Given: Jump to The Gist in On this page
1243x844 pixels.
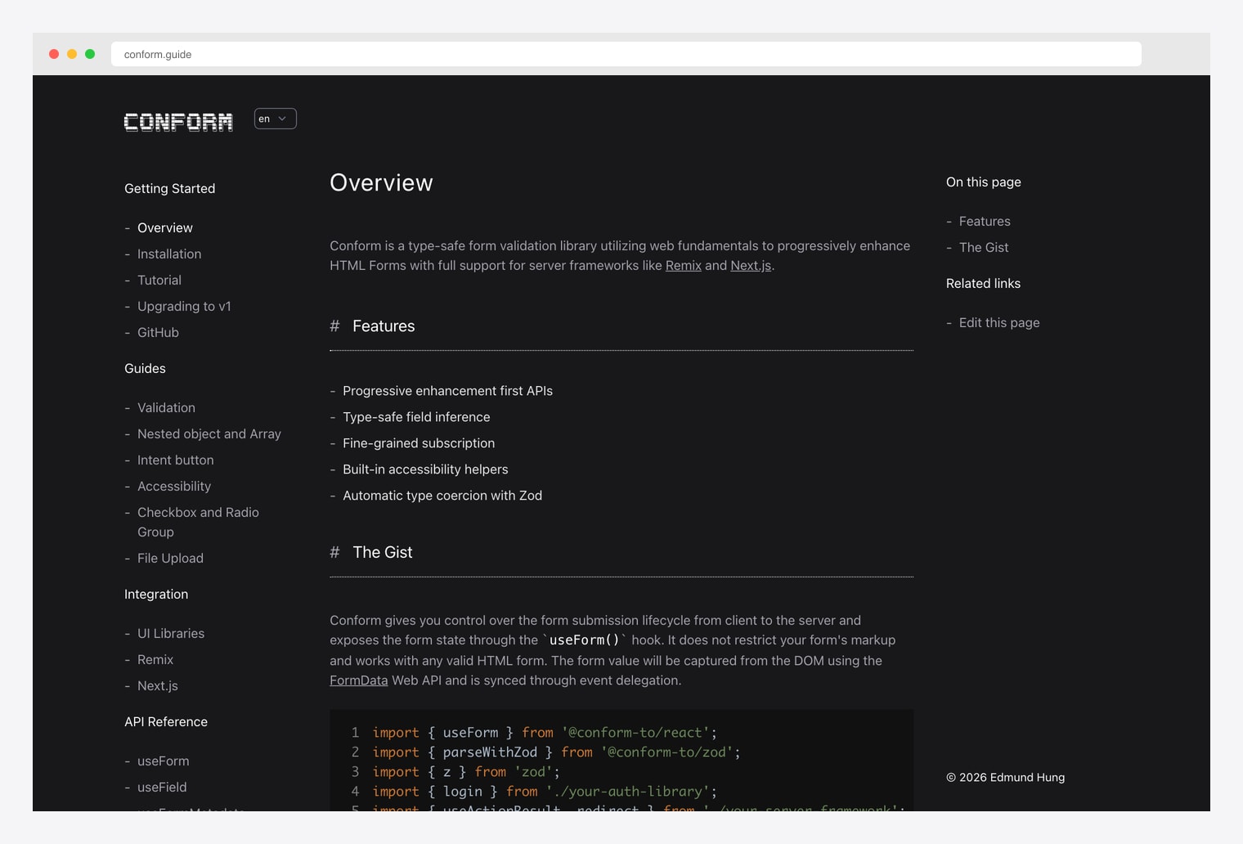Looking at the screenshot, I should 984,247.
